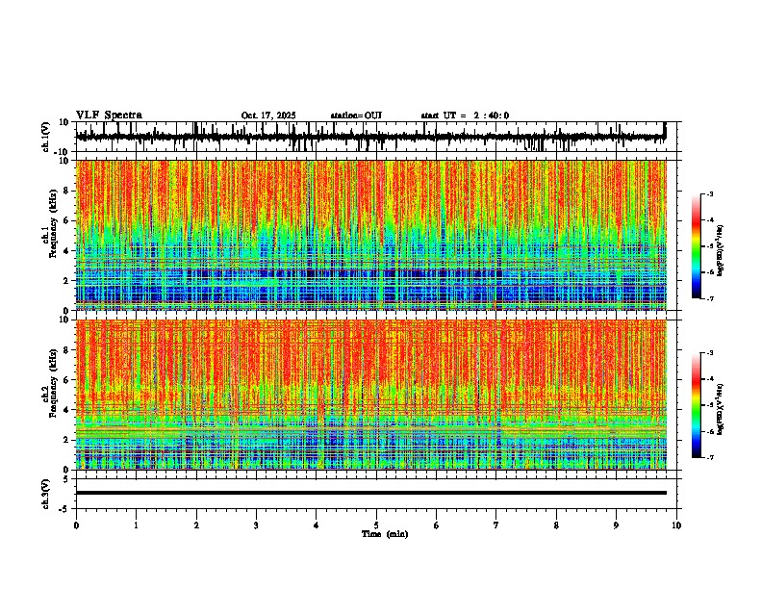Click the '1' tick on time axis
The width and height of the screenshot is (762, 589).
pos(136,525)
